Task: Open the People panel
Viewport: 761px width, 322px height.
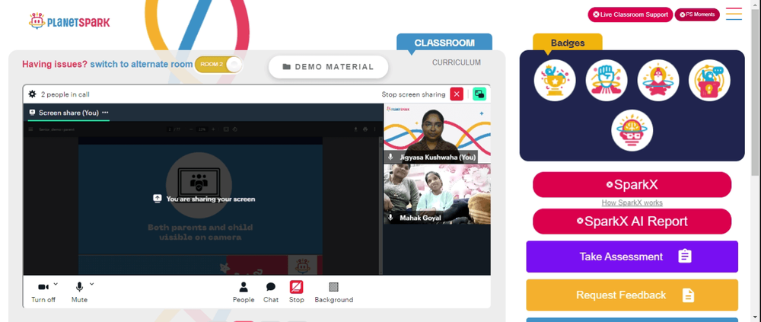Action: pos(244,292)
